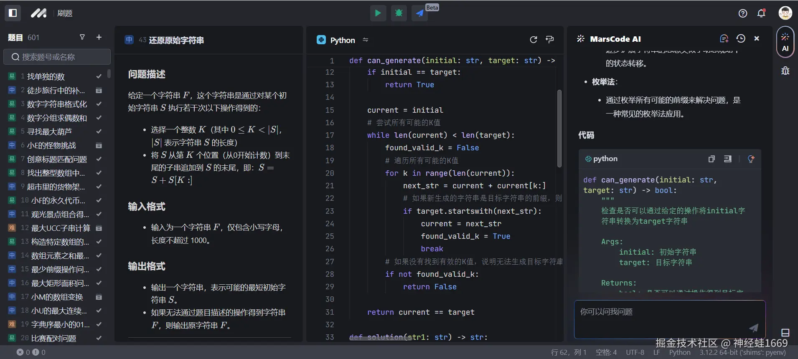Add new problem with plus icon
Image resolution: width=798 pixels, height=359 pixels.
99,37
